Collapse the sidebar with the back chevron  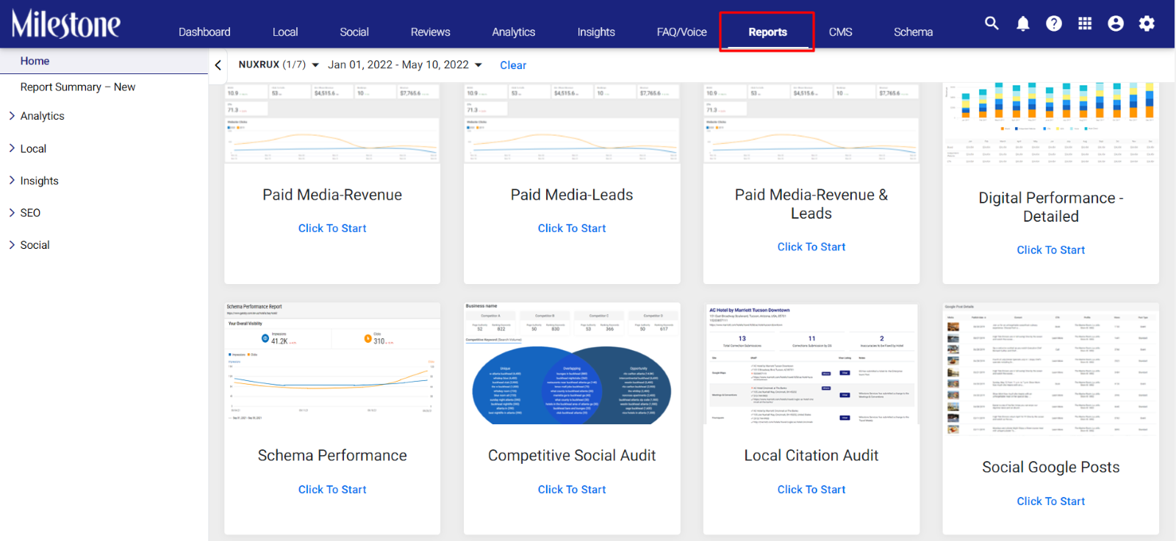pyautogui.click(x=218, y=65)
